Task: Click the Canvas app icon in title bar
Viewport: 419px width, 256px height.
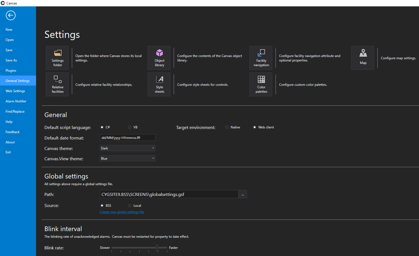Action: 3,3
